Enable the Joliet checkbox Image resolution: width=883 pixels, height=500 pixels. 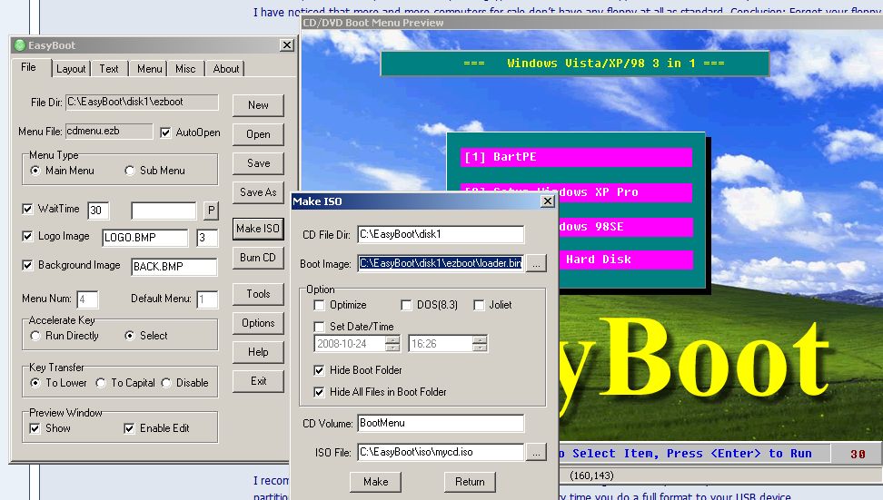(479, 306)
